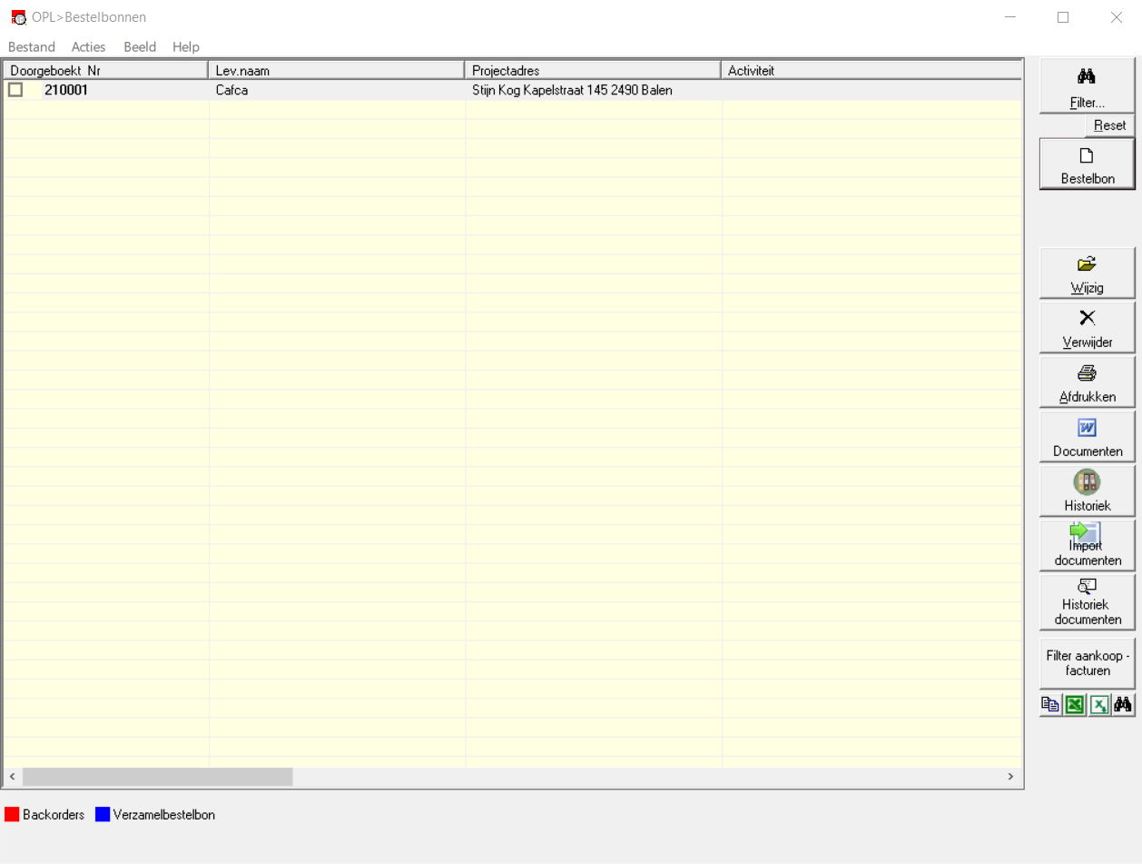The width and height of the screenshot is (1142, 864).
Task: Open Documenten with Word icon
Action: point(1087,437)
